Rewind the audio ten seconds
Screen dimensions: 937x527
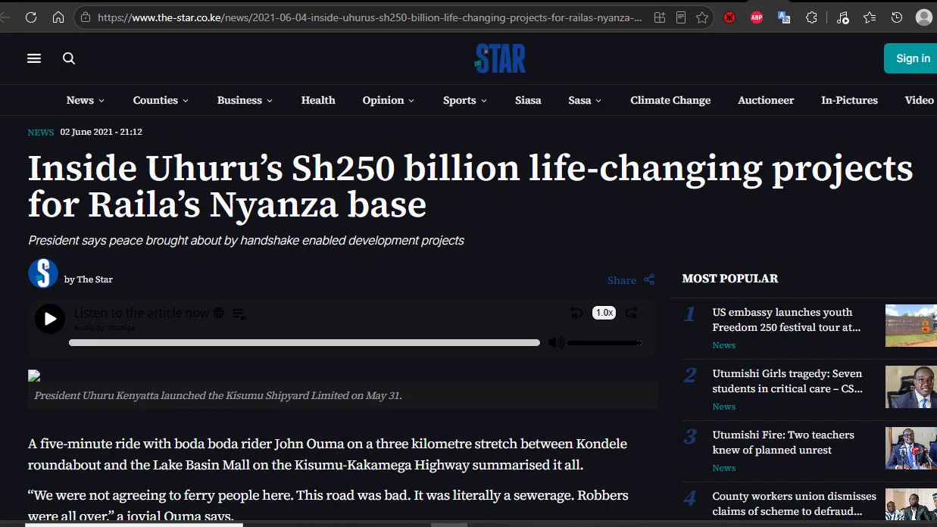point(576,313)
